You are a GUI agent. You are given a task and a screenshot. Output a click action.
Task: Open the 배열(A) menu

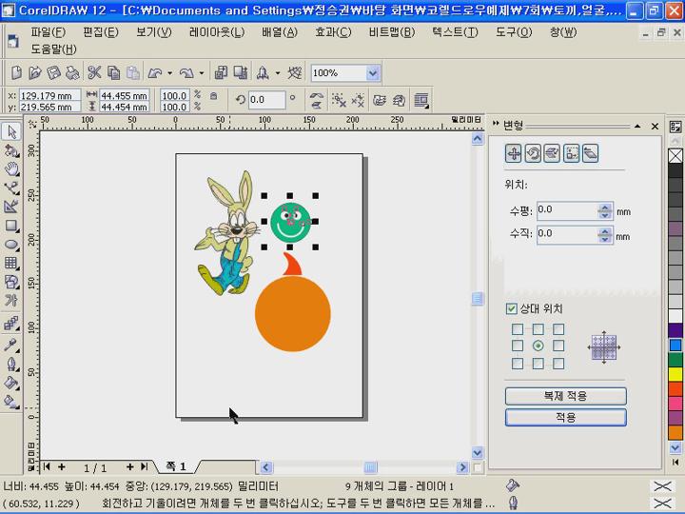pos(280,32)
